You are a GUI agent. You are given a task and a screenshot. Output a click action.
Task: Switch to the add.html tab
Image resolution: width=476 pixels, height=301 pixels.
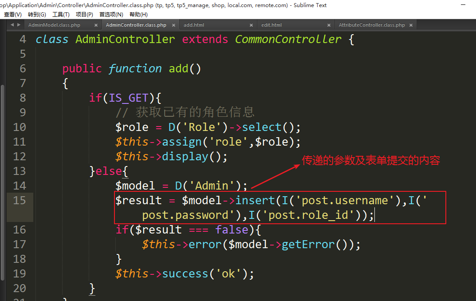click(194, 25)
